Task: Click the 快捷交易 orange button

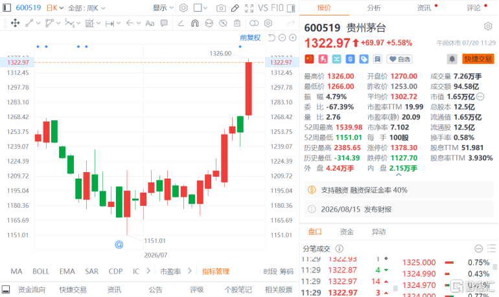Action: click(x=478, y=59)
